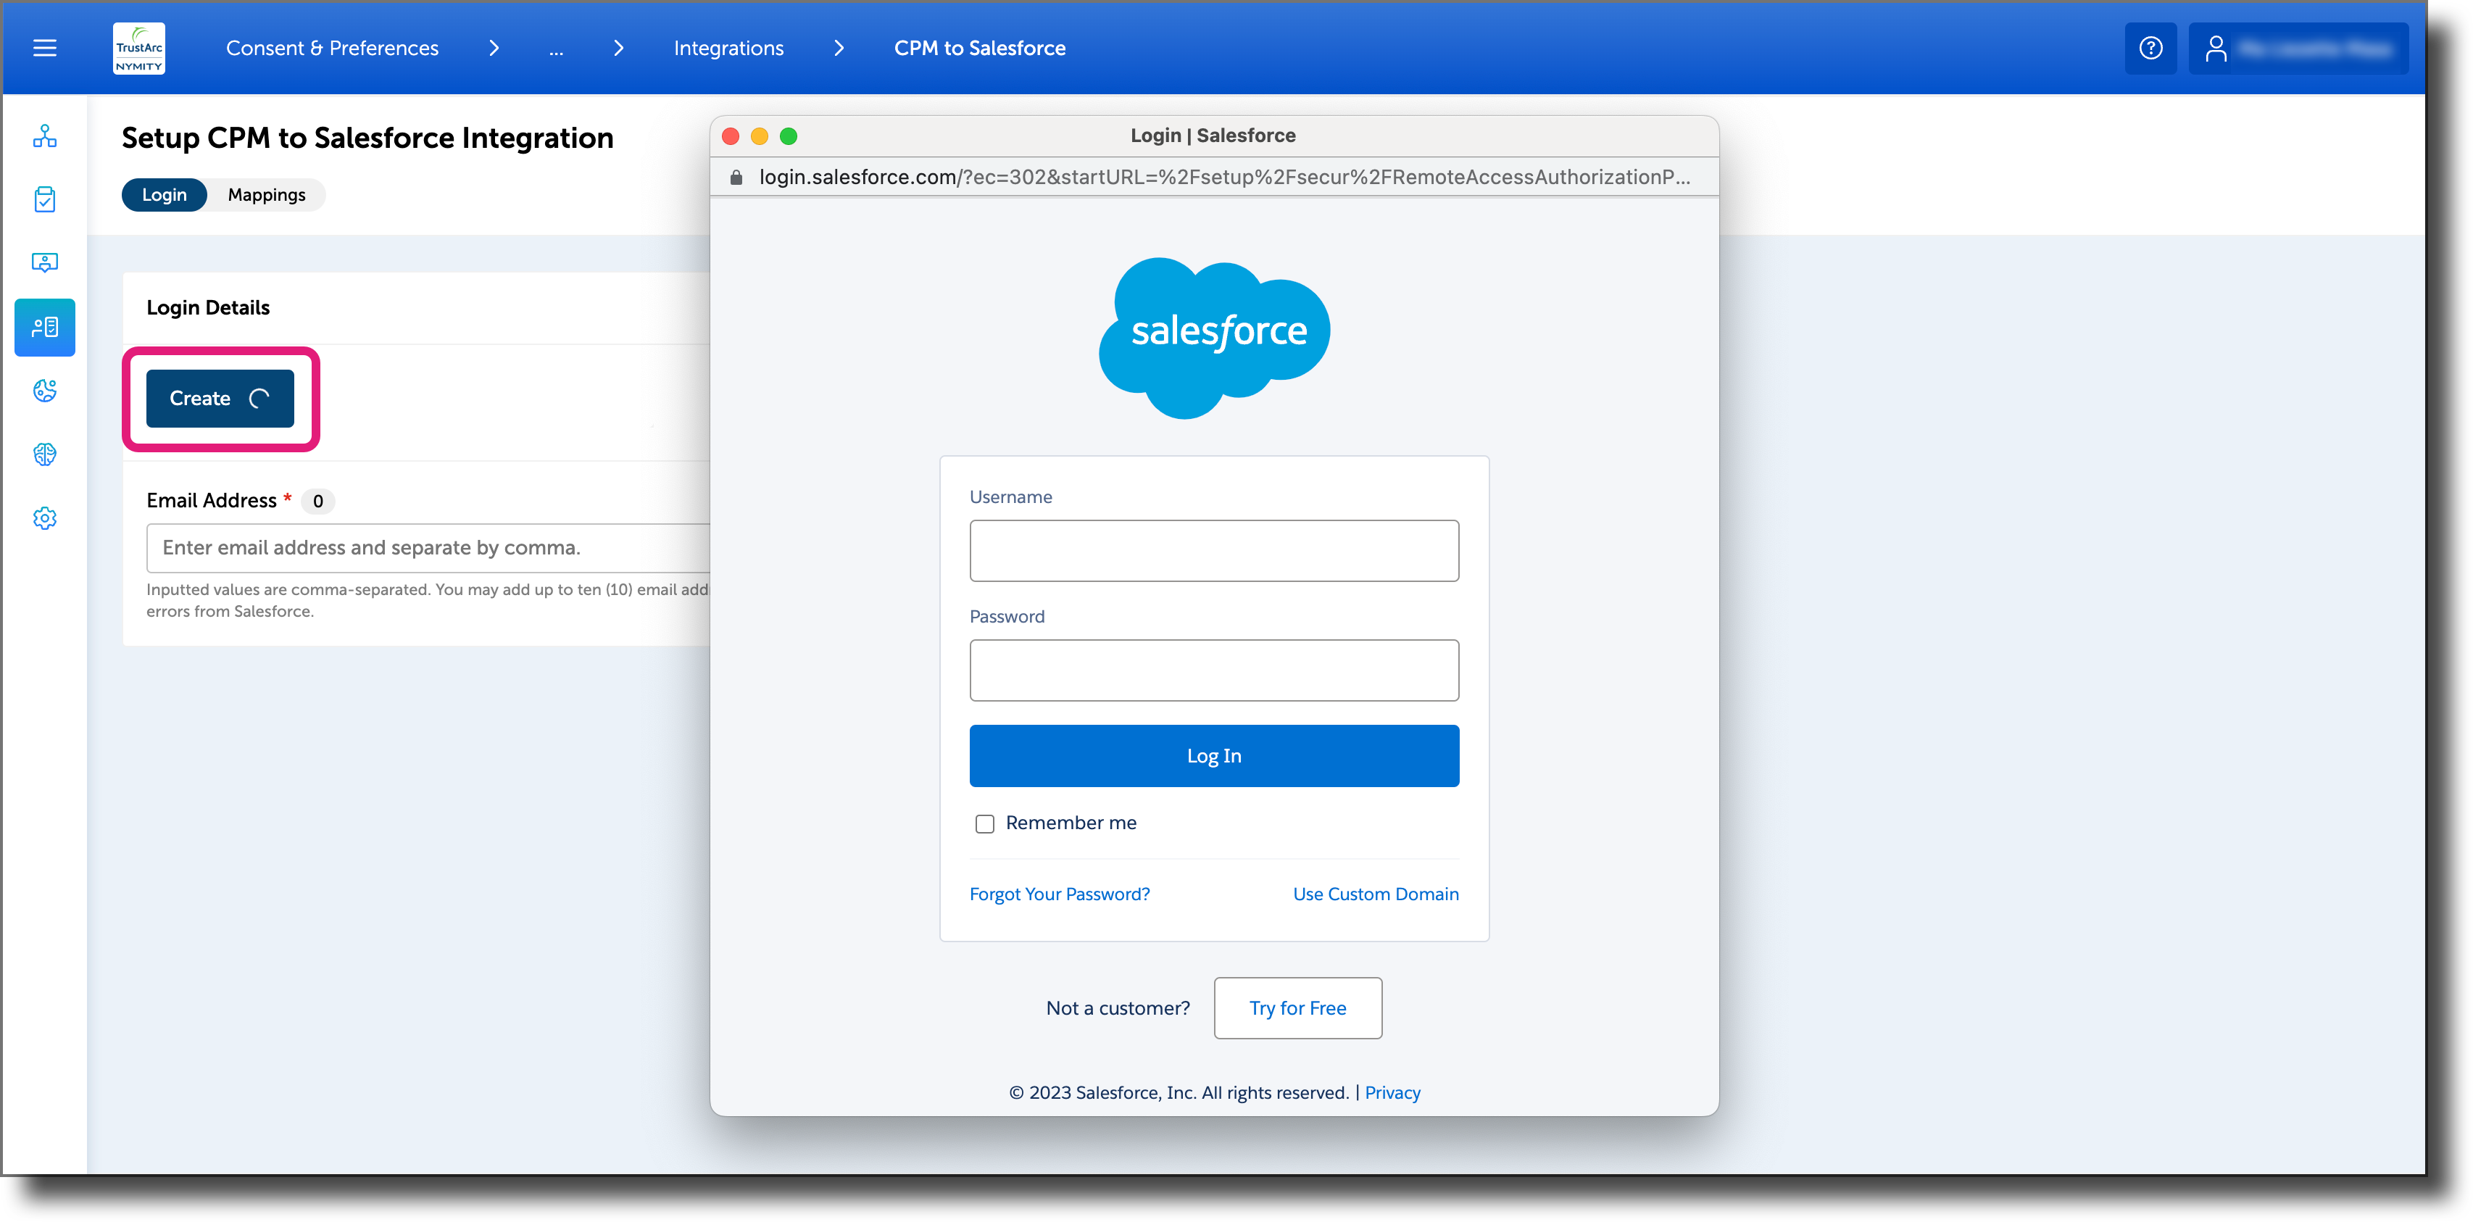Click the highlighted integrations sidebar icon
Screen dimensions: 2473x1222
(44, 328)
